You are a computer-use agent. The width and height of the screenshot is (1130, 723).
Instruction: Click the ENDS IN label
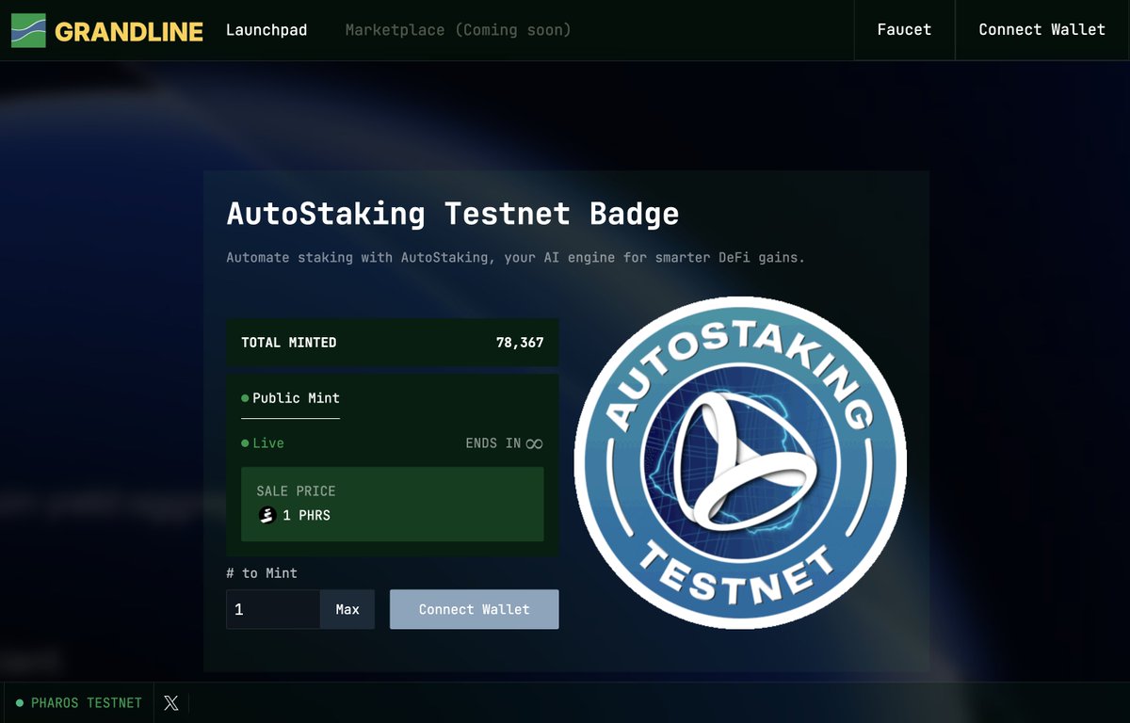pos(493,443)
